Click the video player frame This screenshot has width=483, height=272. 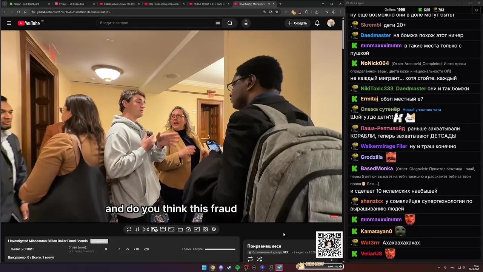click(x=171, y=126)
